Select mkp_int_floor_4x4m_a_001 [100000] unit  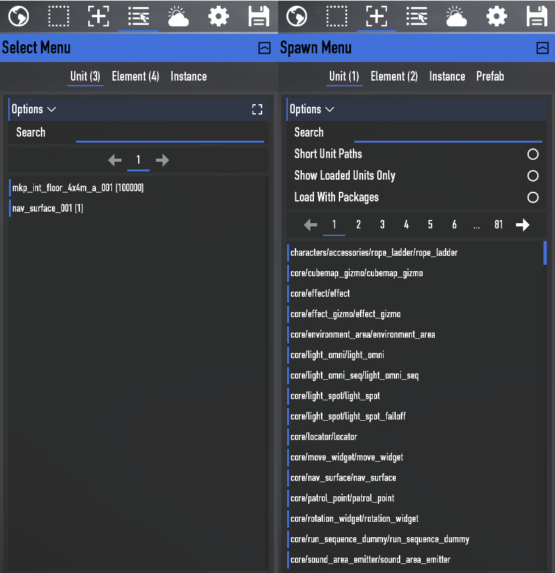pyautogui.click(x=139, y=188)
